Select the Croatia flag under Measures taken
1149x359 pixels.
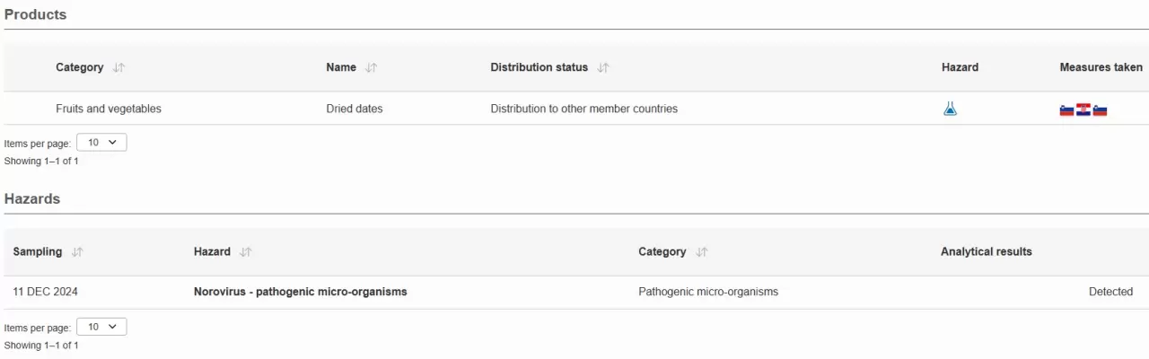[x=1083, y=109]
